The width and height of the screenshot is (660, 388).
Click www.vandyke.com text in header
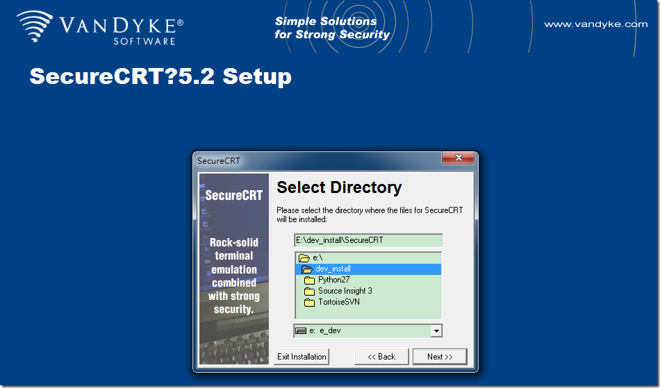click(595, 24)
